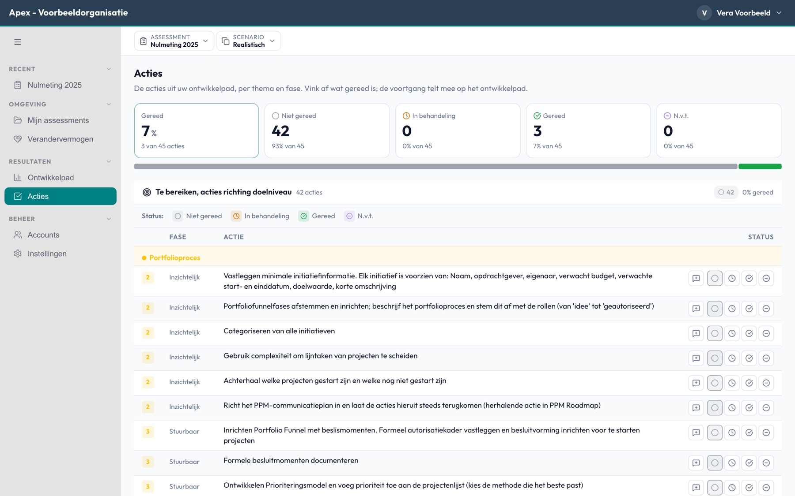Viewport: 795px width, 496px height.
Task: Open Accounts under Beheer
Action: 61,235
